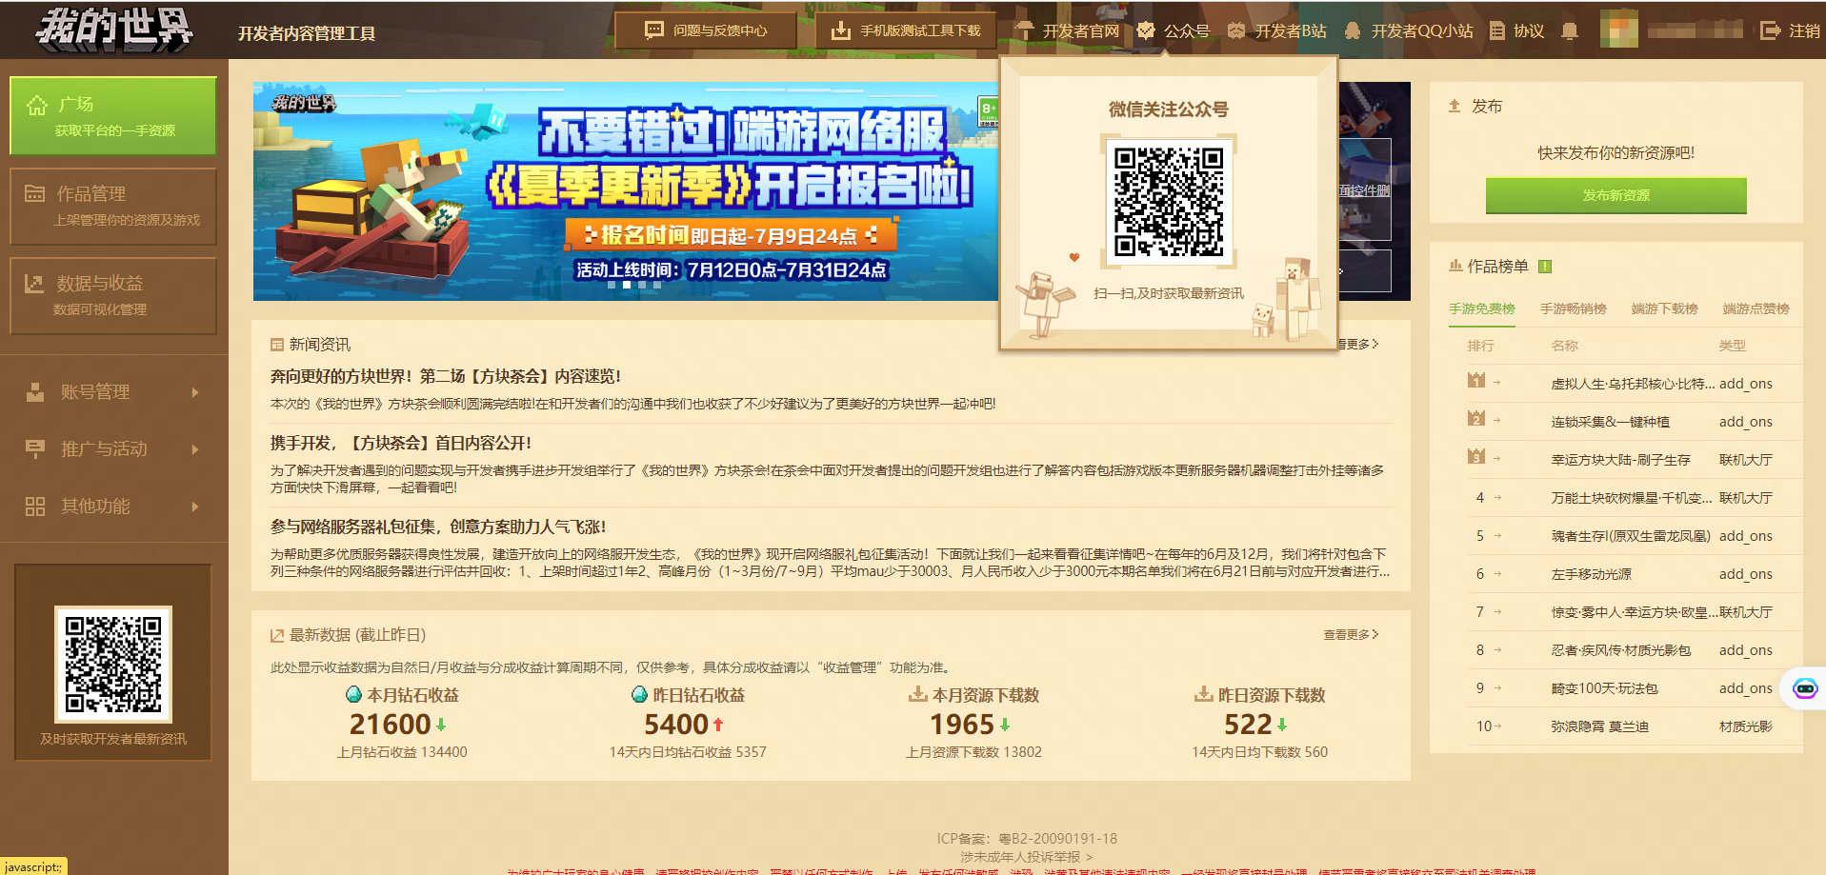Open 忍者·疾风传·材质光影包 entry
This screenshot has width=1826, height=875.
(1620, 650)
